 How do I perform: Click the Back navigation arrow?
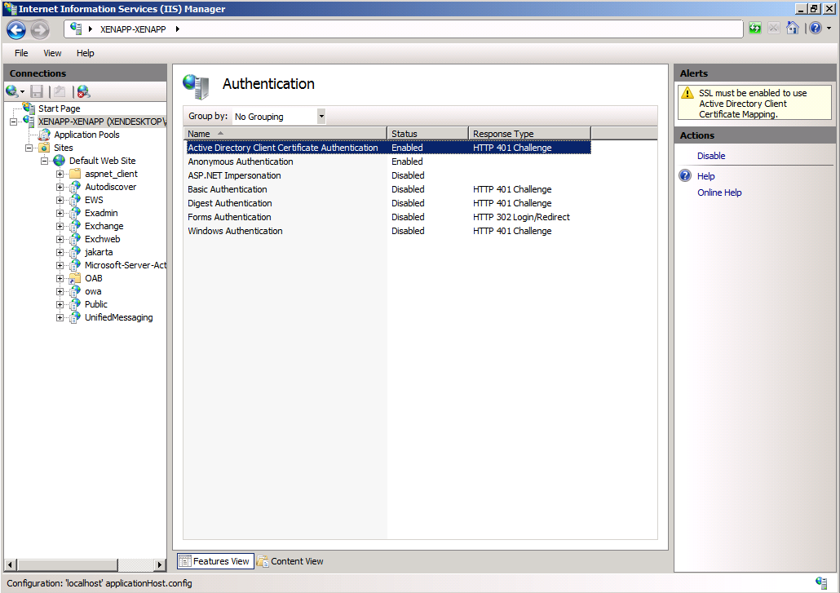coord(16,30)
